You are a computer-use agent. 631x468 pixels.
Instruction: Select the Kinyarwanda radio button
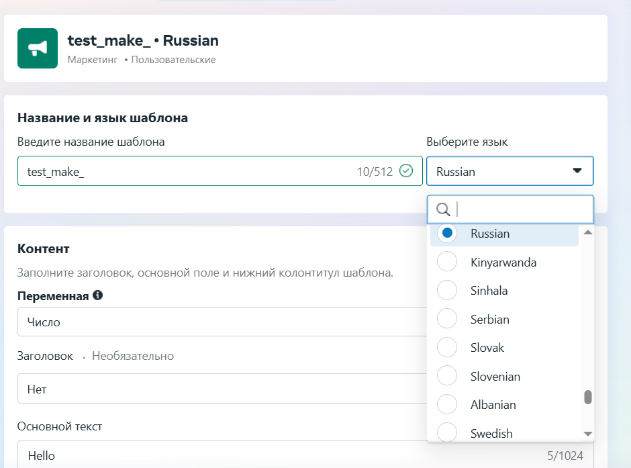[446, 262]
